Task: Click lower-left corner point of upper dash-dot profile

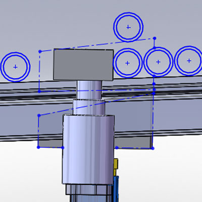Action: 39,91
